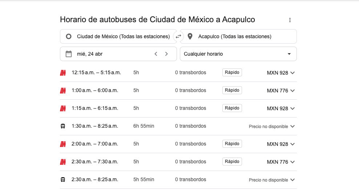Click the Rápido badge on the 2:00 a.m. trip

pyautogui.click(x=232, y=144)
